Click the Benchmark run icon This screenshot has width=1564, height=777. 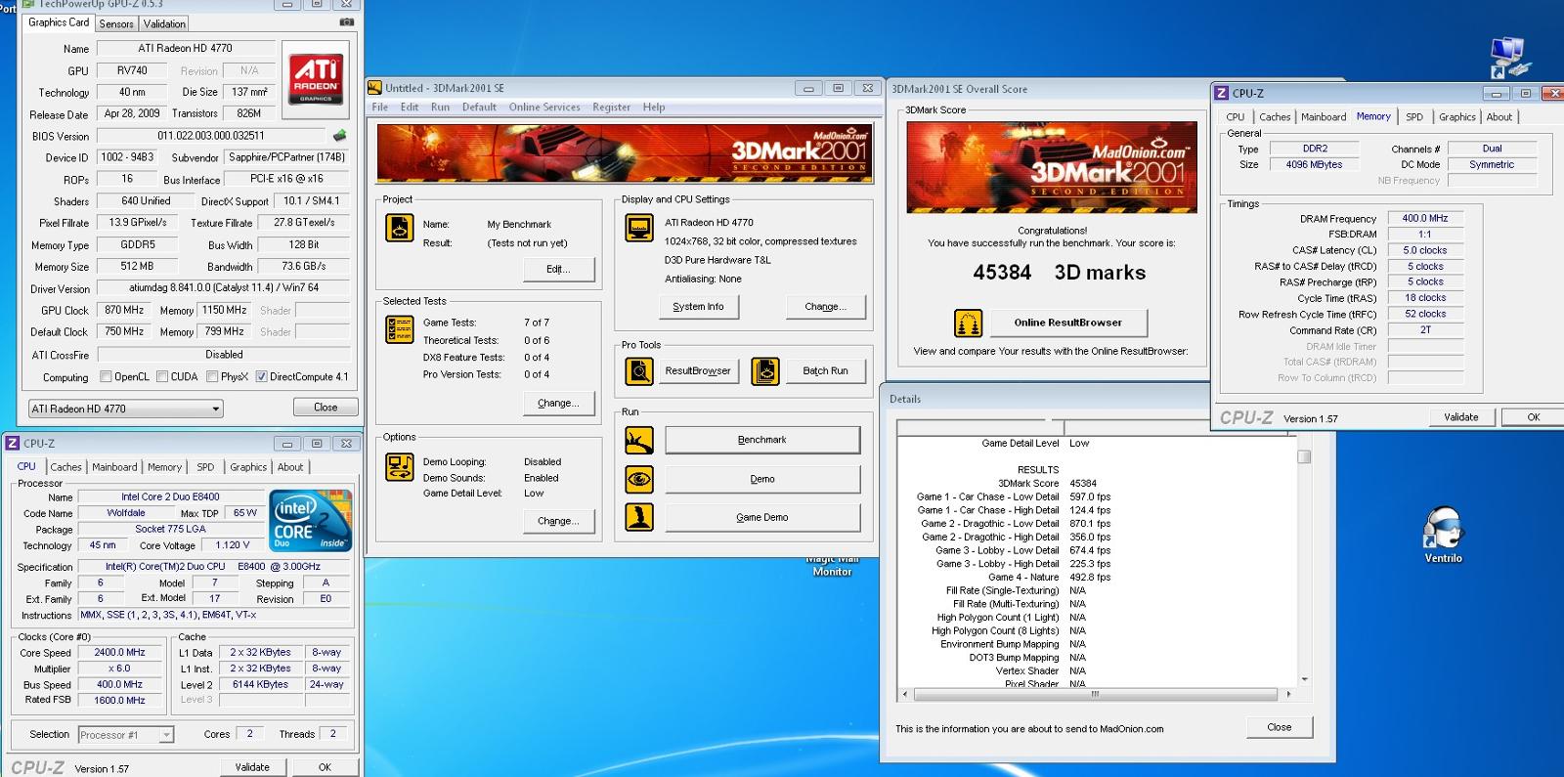(638, 440)
